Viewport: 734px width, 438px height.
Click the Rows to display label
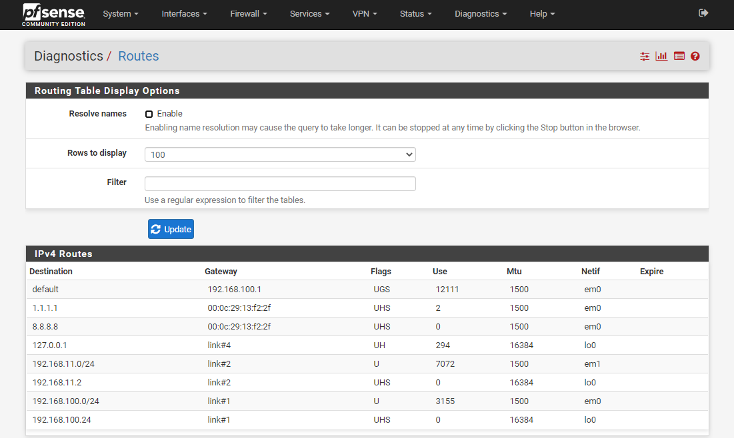point(97,153)
